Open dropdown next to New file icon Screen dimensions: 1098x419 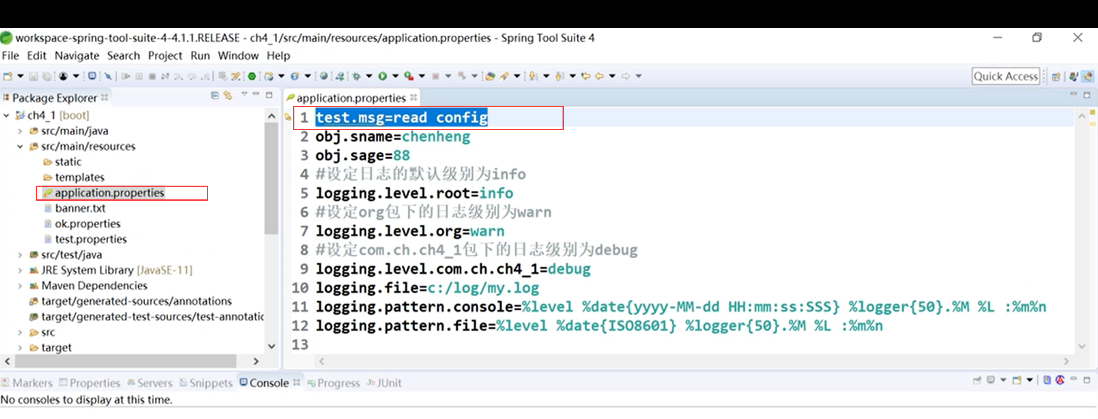[20, 76]
